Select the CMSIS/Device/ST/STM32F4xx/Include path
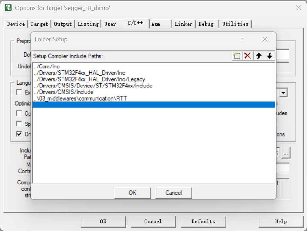The height and width of the screenshot is (231, 307). click(x=153, y=86)
